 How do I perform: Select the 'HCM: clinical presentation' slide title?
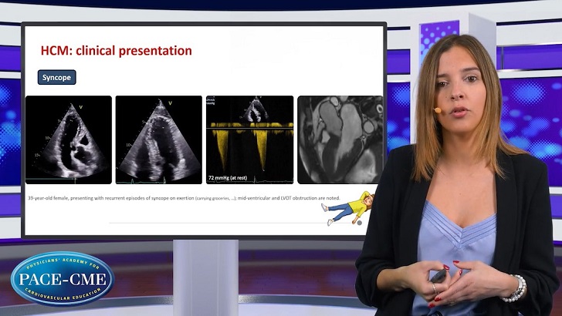point(116,51)
